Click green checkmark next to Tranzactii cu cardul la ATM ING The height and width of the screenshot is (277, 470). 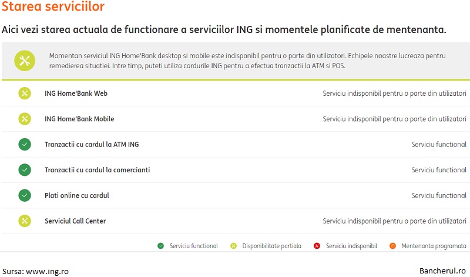[25, 144]
